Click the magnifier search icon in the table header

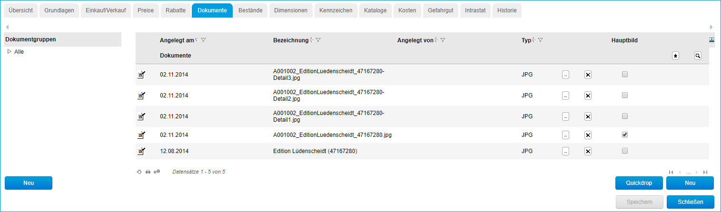point(698,56)
